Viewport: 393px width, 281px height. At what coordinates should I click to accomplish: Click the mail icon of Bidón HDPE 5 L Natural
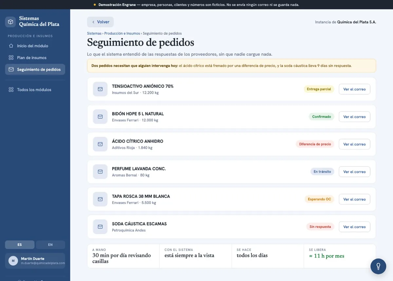tap(100, 117)
